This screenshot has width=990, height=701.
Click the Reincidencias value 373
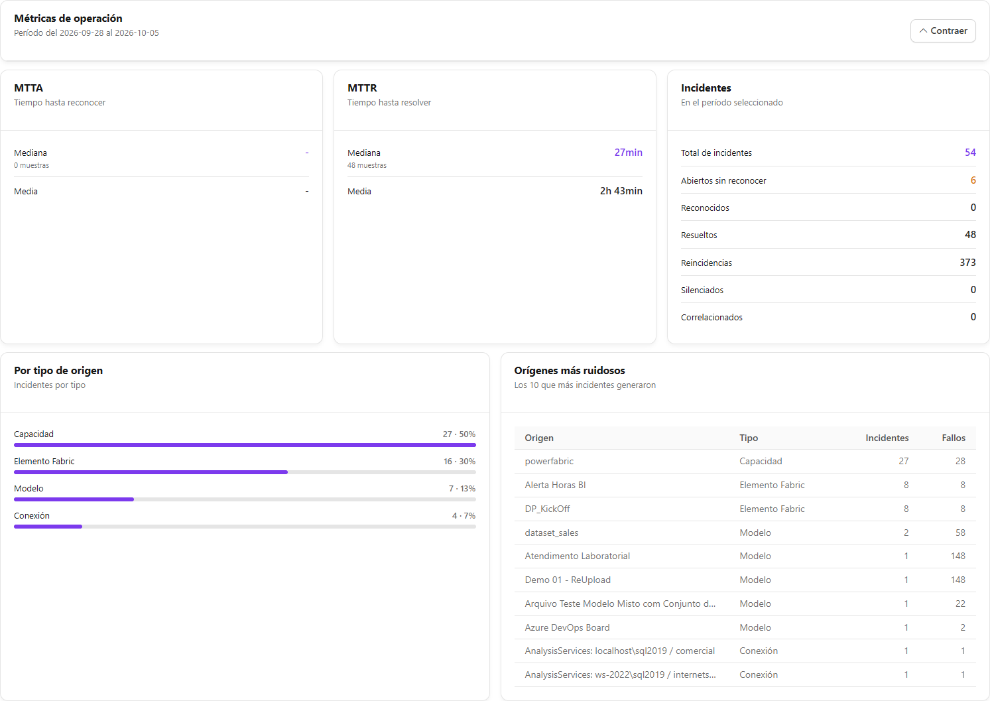tap(967, 263)
